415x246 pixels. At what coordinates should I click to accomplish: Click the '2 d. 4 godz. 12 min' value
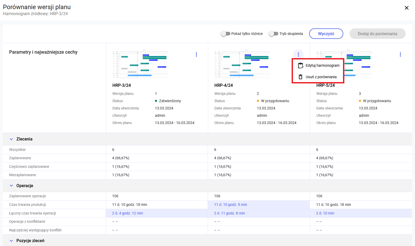tap(128, 213)
